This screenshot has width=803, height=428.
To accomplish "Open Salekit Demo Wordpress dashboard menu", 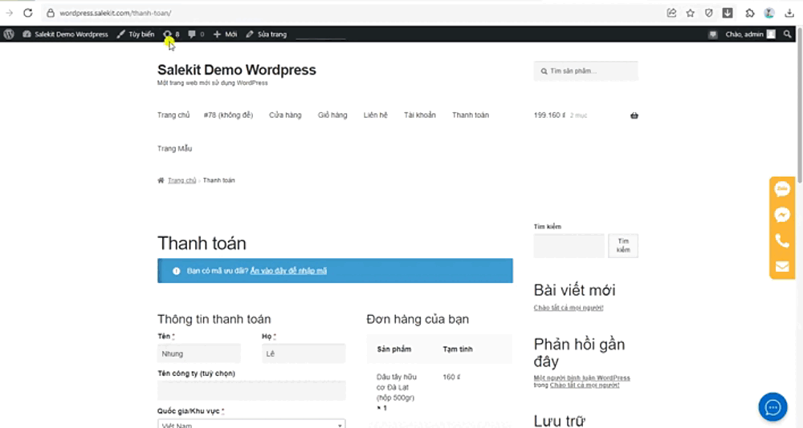I will [66, 34].
